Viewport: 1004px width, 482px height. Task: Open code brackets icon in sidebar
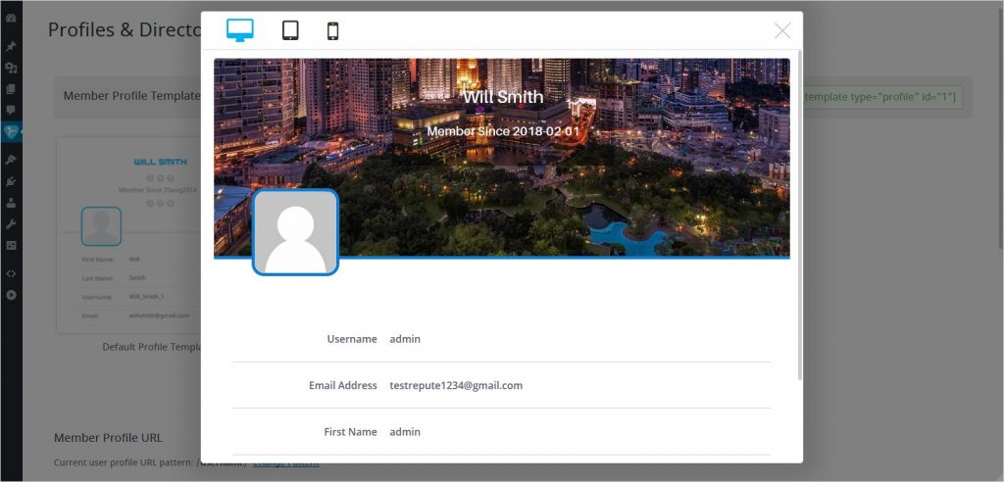(x=11, y=273)
